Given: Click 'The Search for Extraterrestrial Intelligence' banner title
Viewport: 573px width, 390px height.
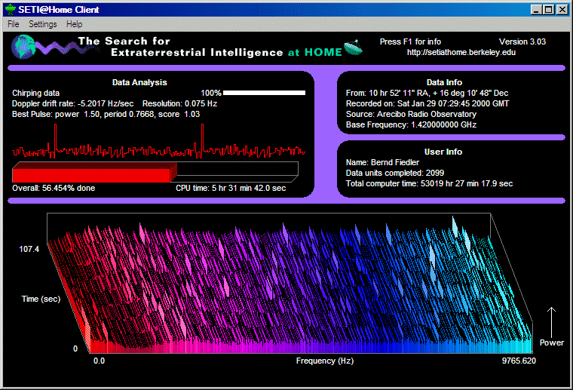Looking at the screenshot, I should [x=180, y=47].
